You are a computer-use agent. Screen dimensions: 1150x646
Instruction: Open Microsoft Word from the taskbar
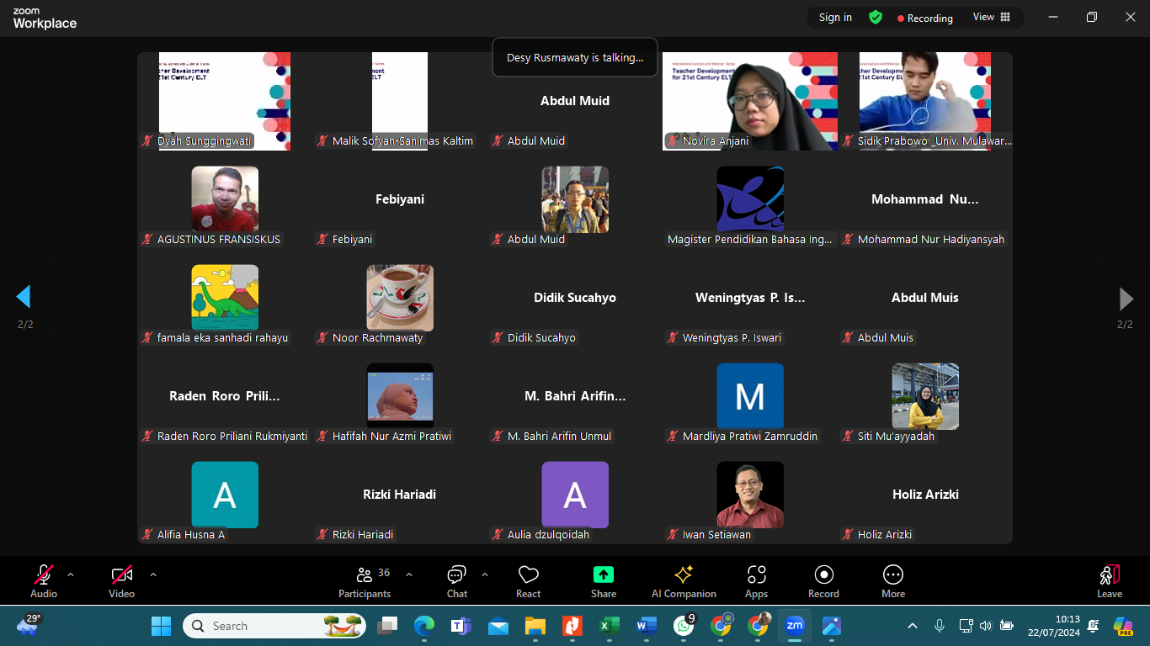(x=646, y=626)
